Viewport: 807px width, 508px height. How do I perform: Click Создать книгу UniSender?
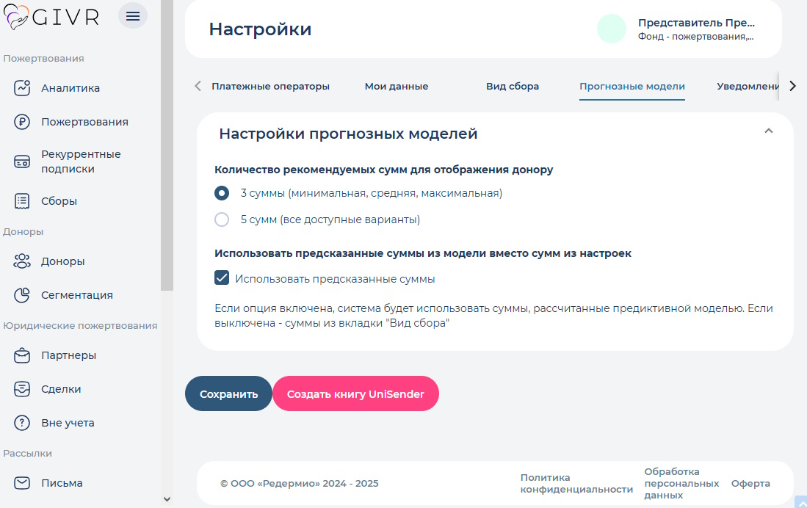[x=355, y=393]
